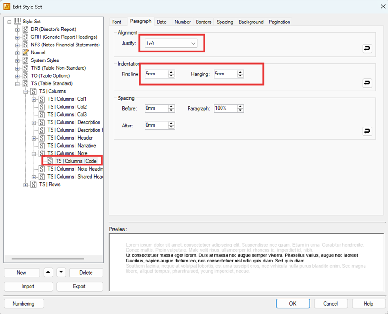
Task: Open the Numbering settings button
Action: pos(24,304)
